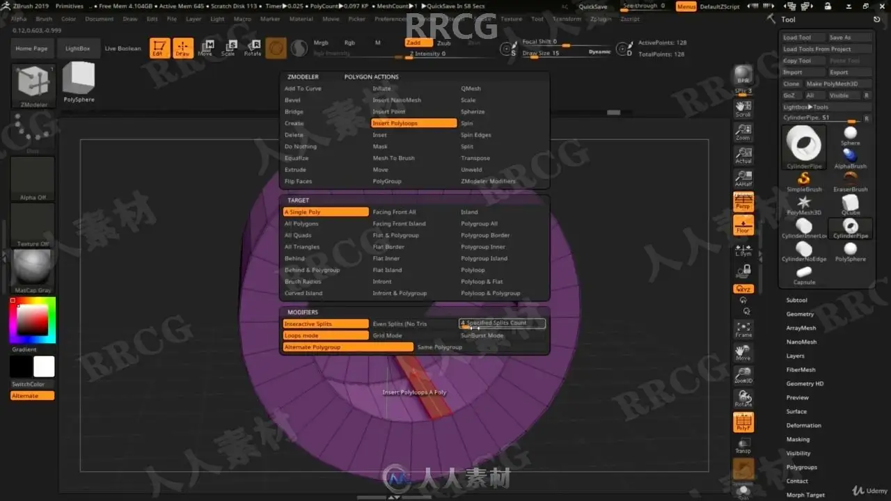The height and width of the screenshot is (501, 891).
Task: Expand the Geometry section
Action: coord(800,314)
